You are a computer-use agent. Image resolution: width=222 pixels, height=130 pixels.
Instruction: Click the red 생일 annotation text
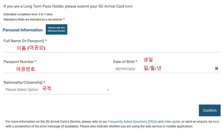(148, 59)
